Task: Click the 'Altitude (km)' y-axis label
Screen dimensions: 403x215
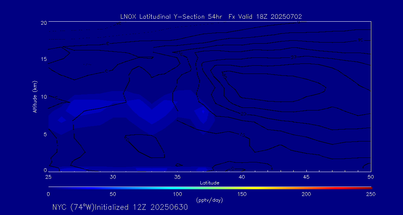Action: pyautogui.click(x=35, y=97)
